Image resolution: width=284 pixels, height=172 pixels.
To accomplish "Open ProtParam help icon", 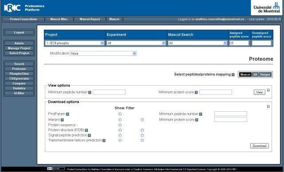I will 67,114.
